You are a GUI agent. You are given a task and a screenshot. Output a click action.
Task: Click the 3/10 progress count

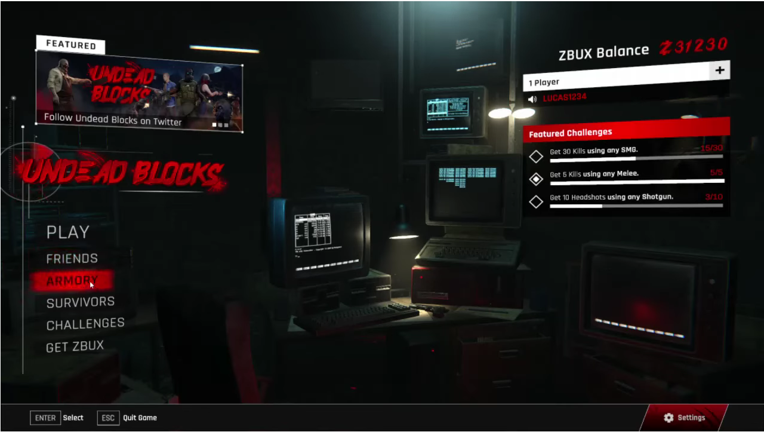(714, 197)
